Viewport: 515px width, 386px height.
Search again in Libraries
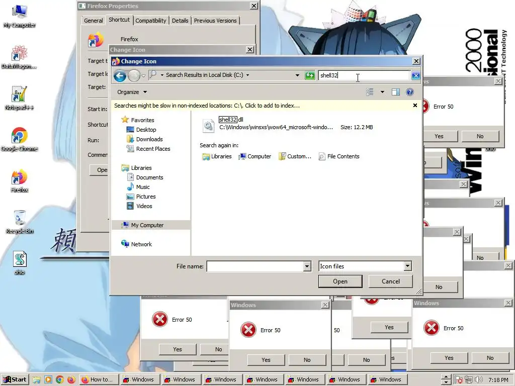[x=217, y=157]
